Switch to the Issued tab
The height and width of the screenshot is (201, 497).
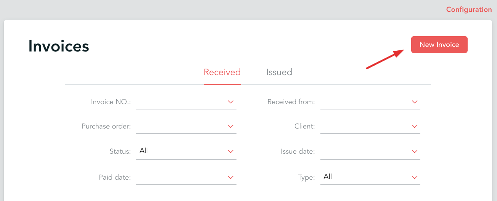[279, 72]
